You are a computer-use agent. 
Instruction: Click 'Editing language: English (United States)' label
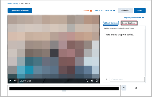(119, 28)
